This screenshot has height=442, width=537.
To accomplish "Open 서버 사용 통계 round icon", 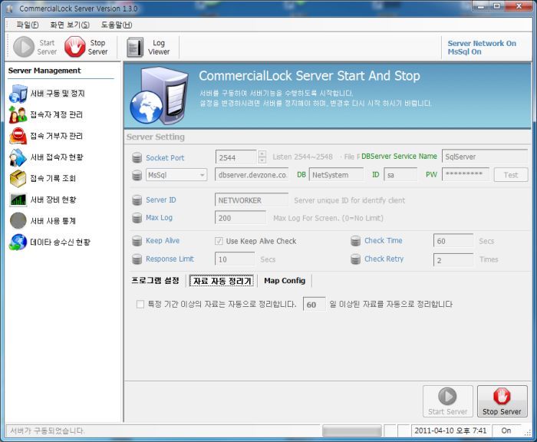I will [18, 221].
